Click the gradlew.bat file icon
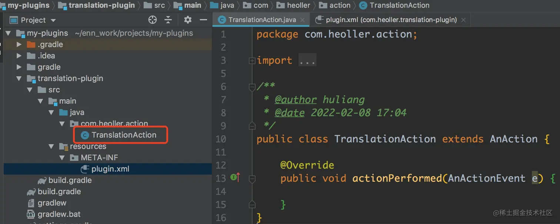 click(x=31, y=214)
